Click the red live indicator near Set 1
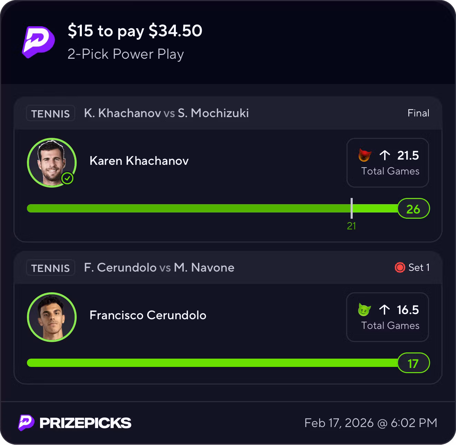 click(400, 267)
